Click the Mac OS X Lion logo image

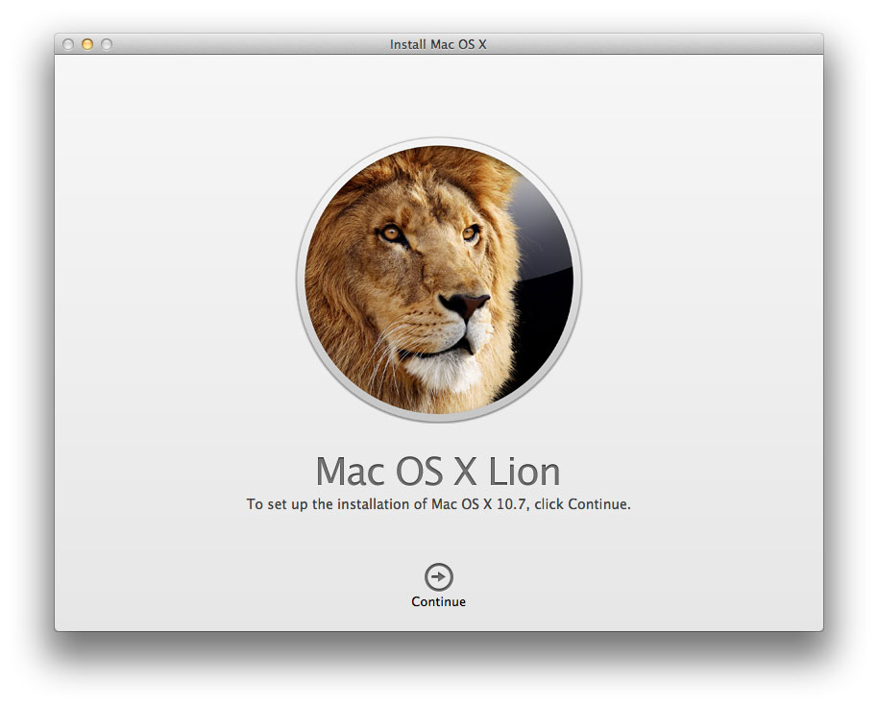point(439,280)
